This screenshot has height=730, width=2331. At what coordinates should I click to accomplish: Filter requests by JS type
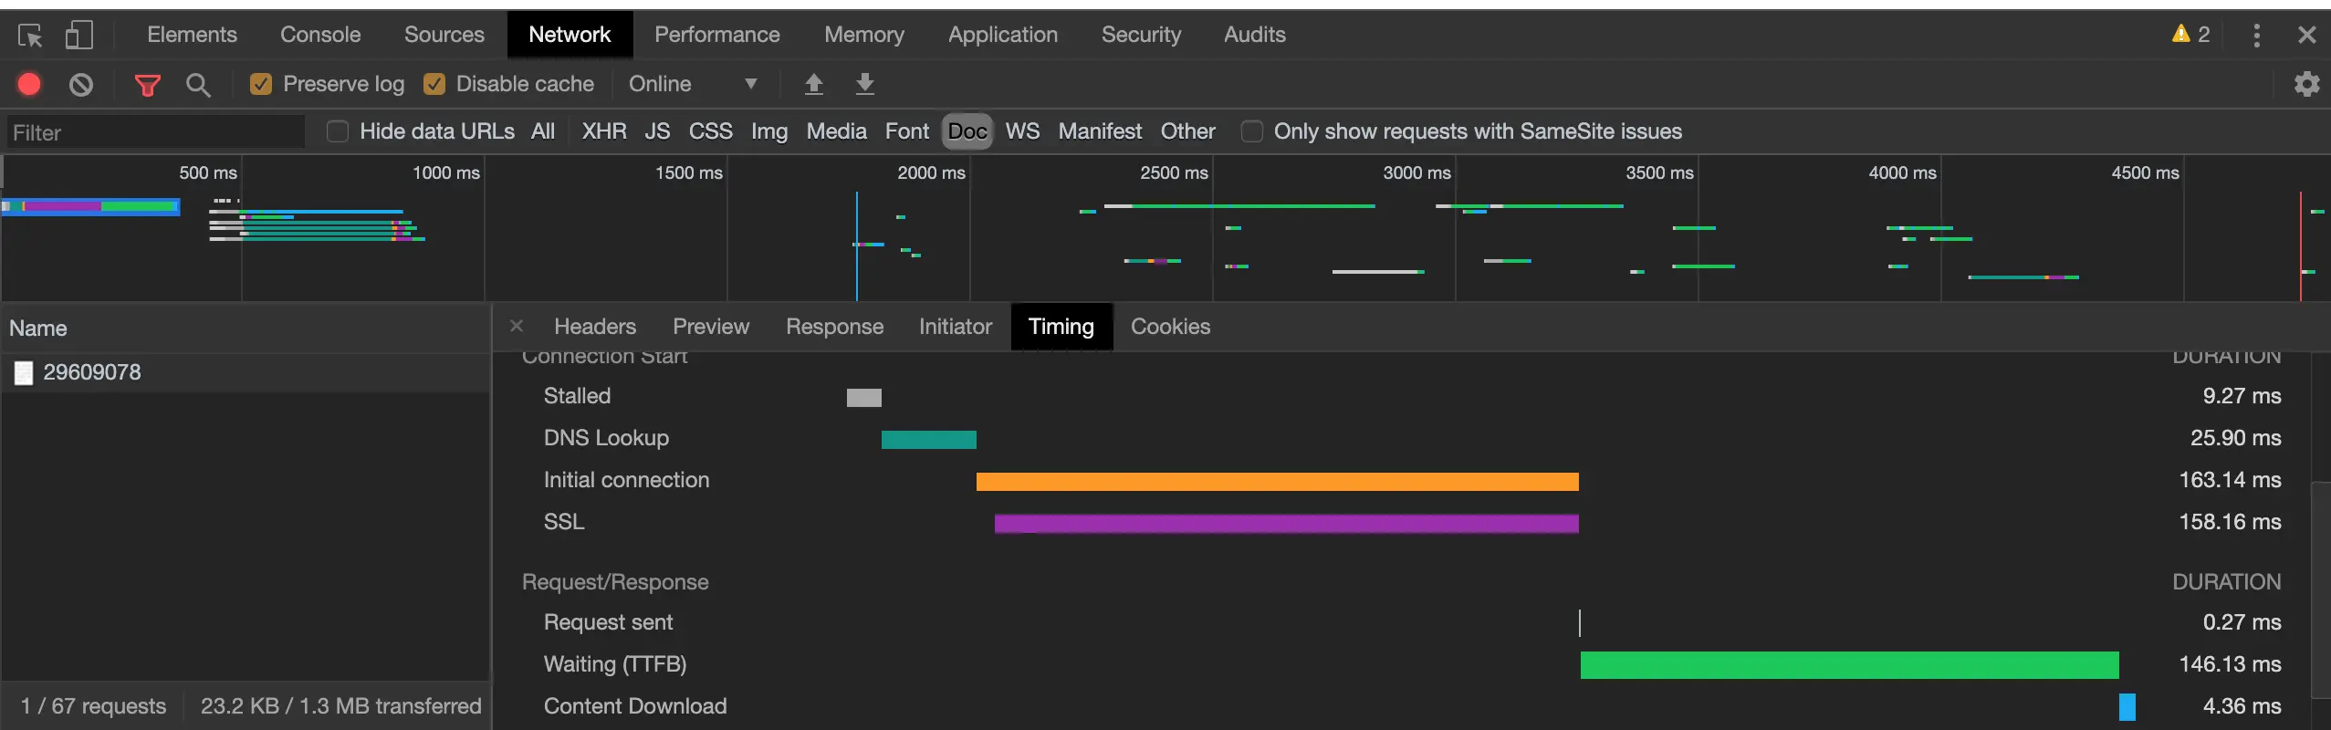click(657, 131)
